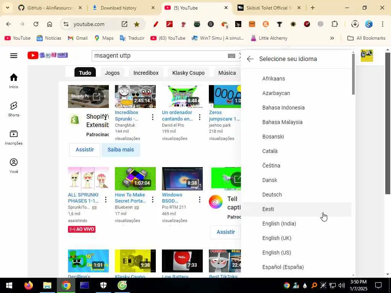Viewport: 391px width, 293px height.
Task: Click the language list scrollbar thumb
Action: (x=353, y=74)
